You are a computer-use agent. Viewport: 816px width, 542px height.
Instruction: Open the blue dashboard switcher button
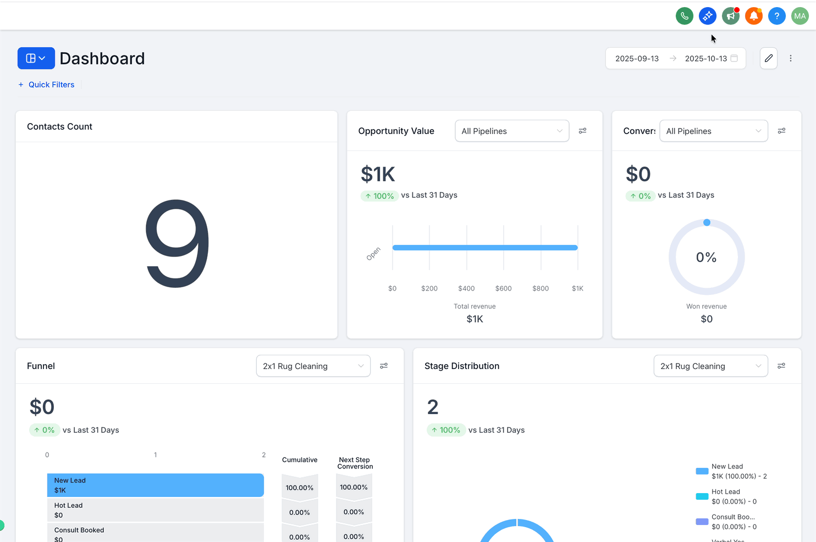point(36,58)
